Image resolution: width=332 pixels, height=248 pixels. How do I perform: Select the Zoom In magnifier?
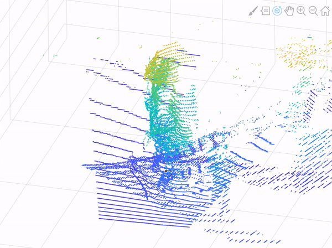point(301,11)
